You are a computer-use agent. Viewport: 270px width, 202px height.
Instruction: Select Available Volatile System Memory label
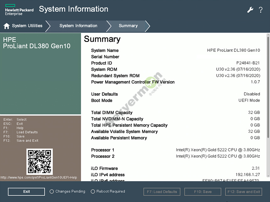pyautogui.click(x=124, y=132)
